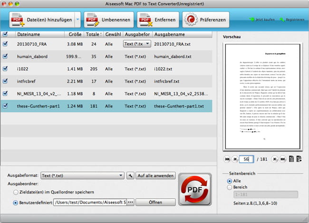Click the Jetzt kaufen link
Image resolution: width=309 pixels, height=223 pixels.
pos(262,19)
